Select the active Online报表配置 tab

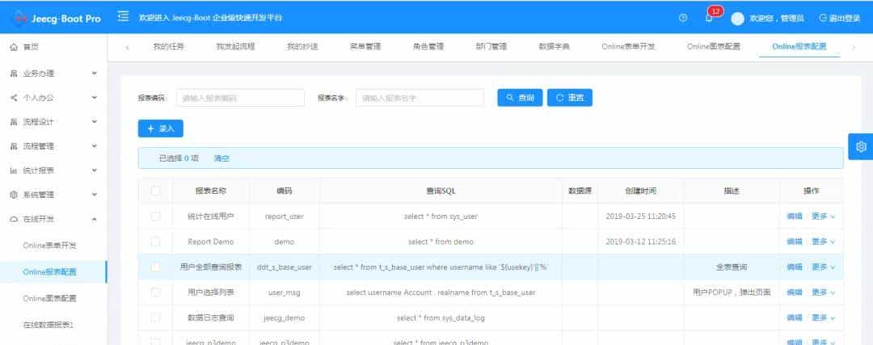tap(799, 47)
